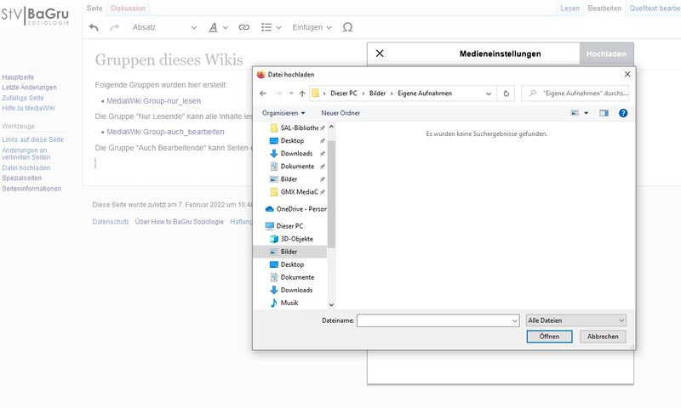This screenshot has width=681, height=408.
Task: Open the Dateiname combo box dropdown arrow
Action: [515, 320]
